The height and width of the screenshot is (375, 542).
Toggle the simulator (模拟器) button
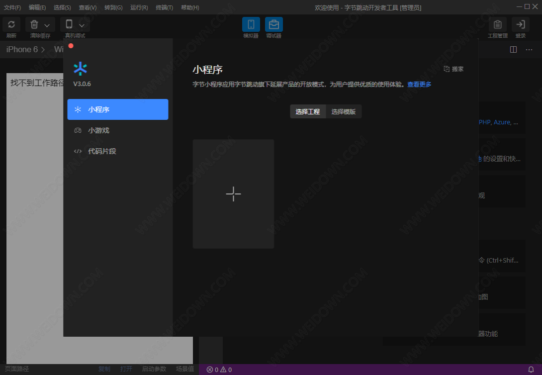pos(251,24)
